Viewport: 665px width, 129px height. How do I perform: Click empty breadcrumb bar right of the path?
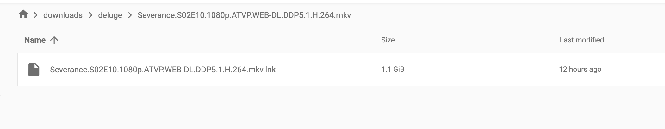click(506, 15)
